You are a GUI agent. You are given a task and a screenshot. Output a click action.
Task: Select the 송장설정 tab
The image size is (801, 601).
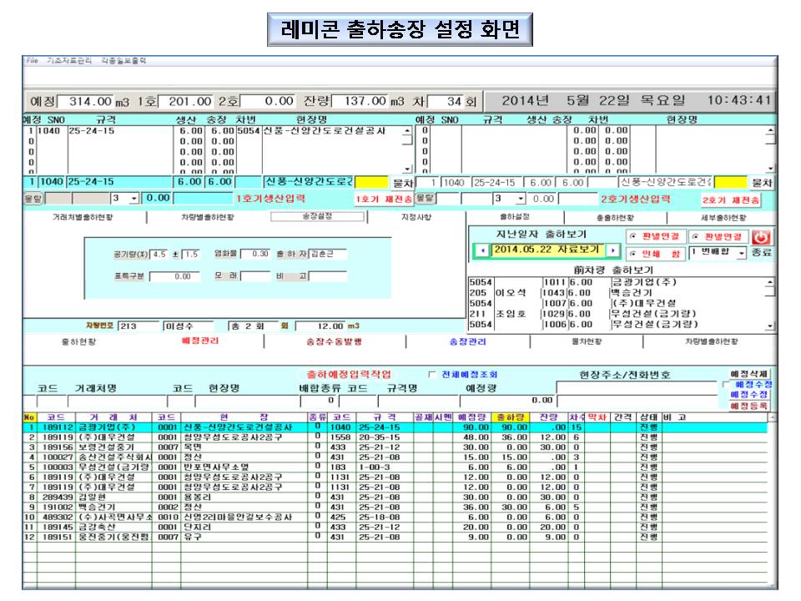point(317,217)
